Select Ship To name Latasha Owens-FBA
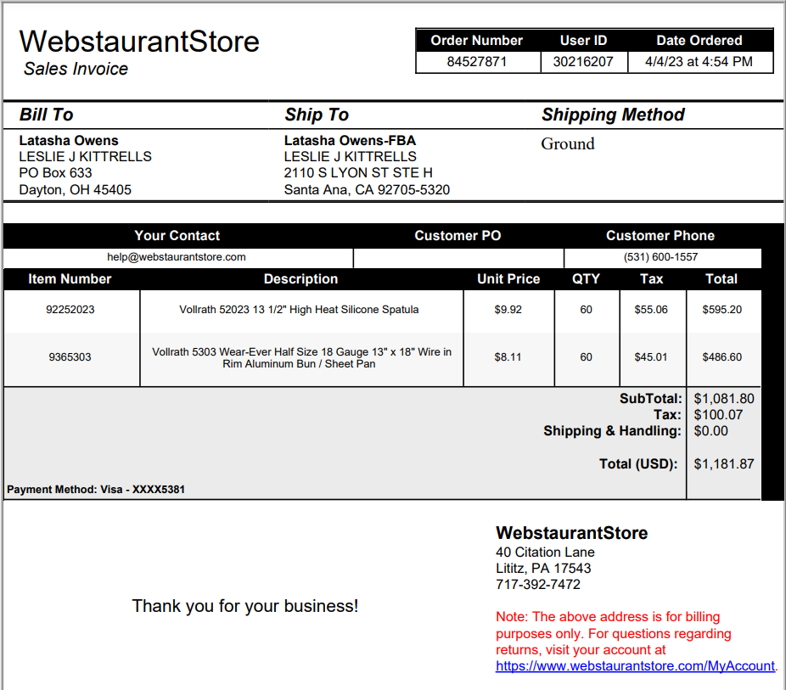 click(350, 140)
